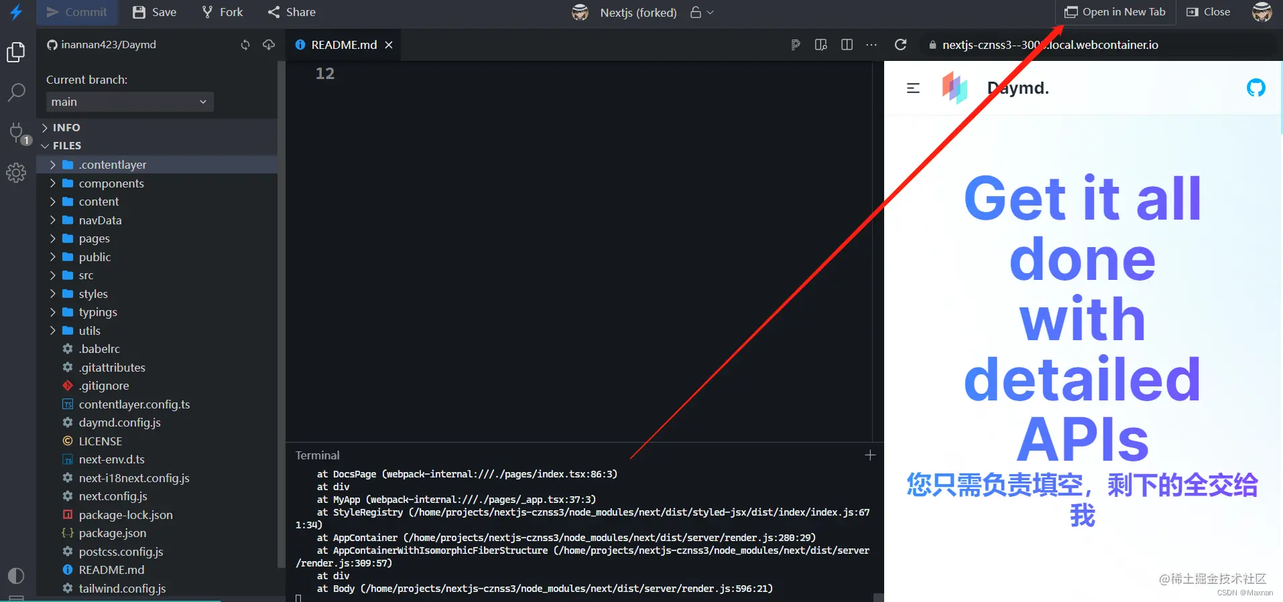Expand the utils folder
1283x602 pixels.
click(157, 331)
